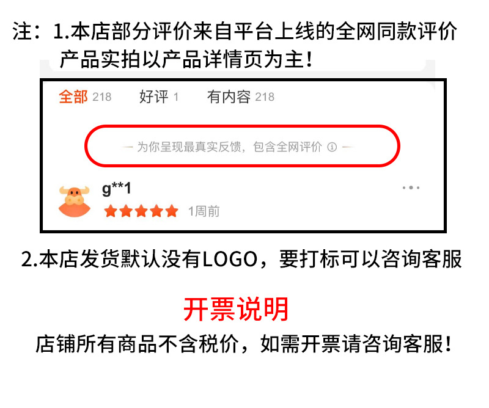The image size is (489, 408).
Task: Click the info icon beside 全网评价
Action: point(332,147)
